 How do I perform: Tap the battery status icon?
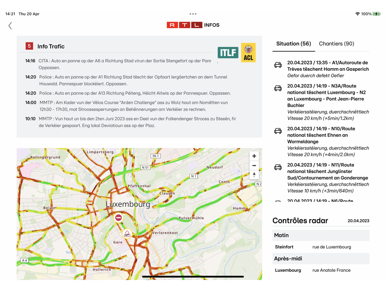pos(376,14)
